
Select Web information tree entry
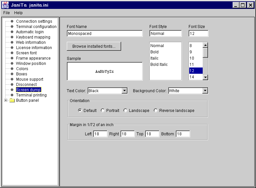(x=31, y=42)
